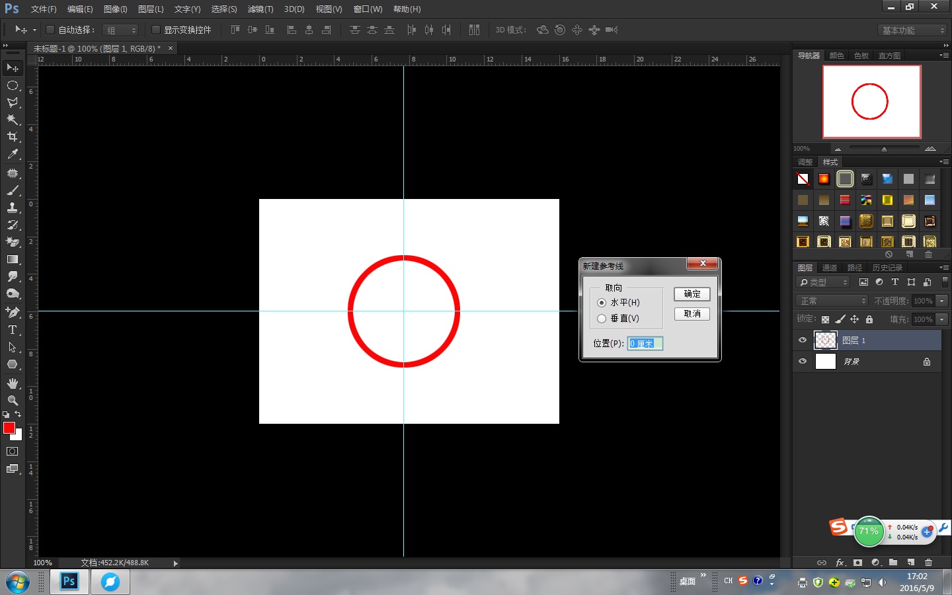
Task: Select the Eraser tool
Action: click(x=13, y=242)
